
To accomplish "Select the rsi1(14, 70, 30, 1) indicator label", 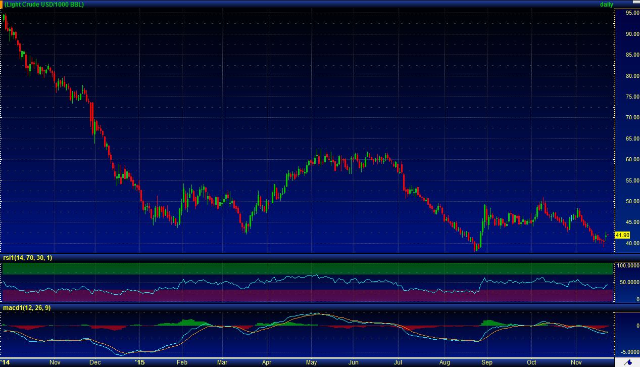I will (x=27, y=258).
